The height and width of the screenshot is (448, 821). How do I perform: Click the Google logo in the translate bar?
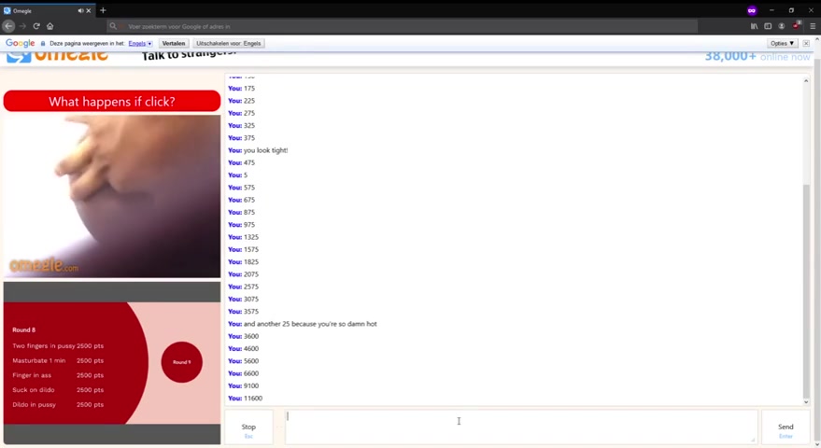point(20,44)
